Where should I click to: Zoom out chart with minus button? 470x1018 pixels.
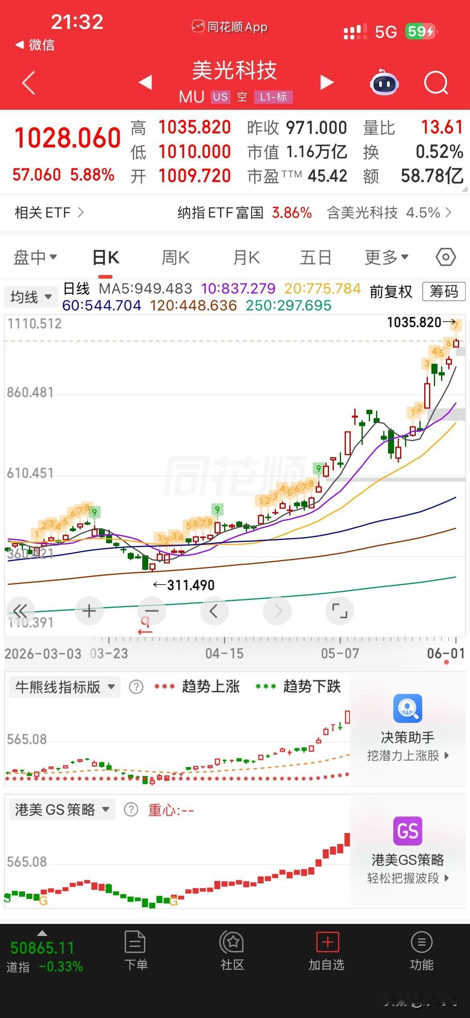click(x=152, y=611)
